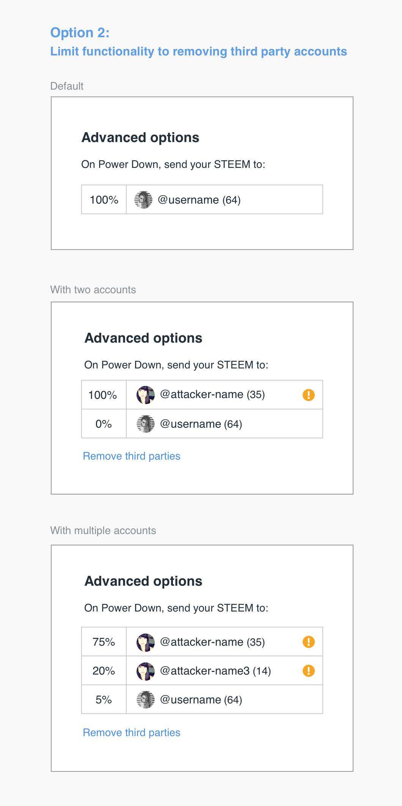Select the 5% value for @username

click(x=103, y=699)
